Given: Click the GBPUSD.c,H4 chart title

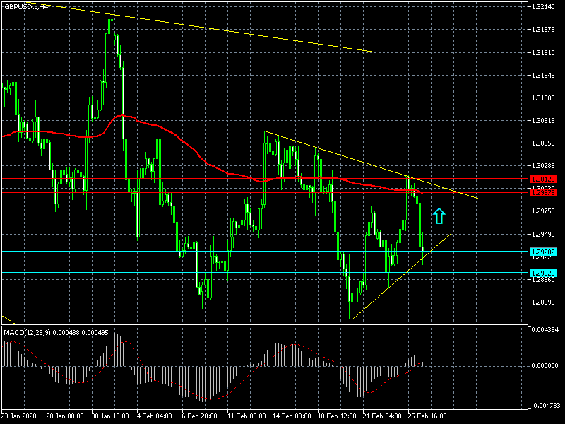Looking at the screenshot, I should (x=26, y=6).
